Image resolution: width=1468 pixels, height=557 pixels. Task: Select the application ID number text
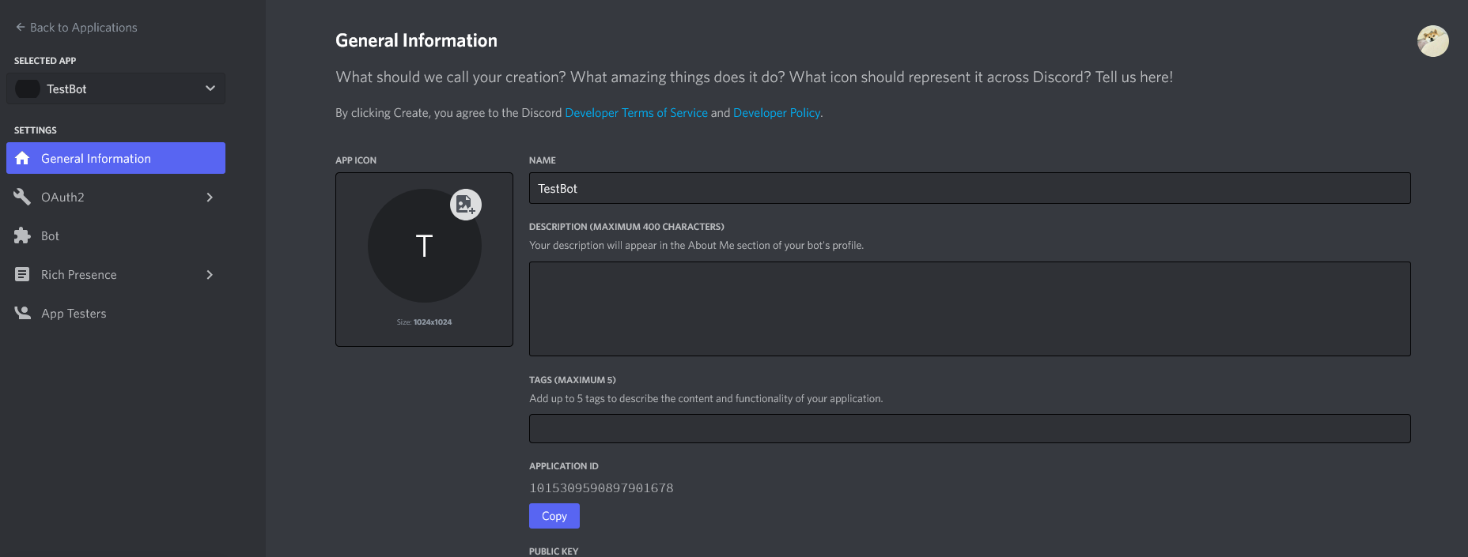[x=601, y=488]
